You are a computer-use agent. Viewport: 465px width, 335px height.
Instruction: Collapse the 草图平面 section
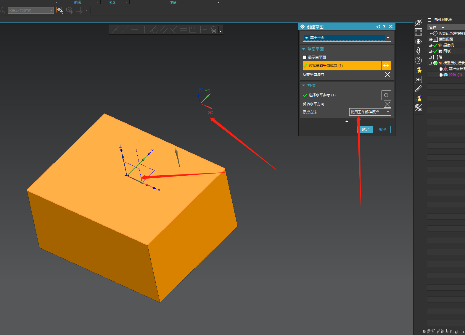coord(303,49)
